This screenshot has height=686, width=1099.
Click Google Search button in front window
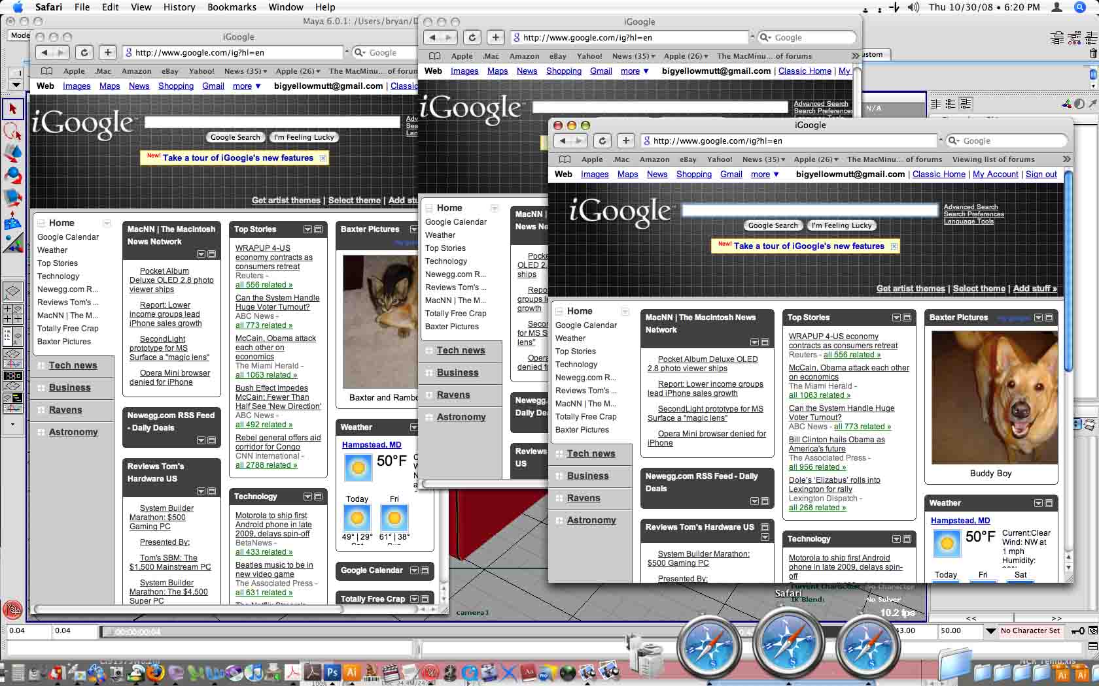(773, 225)
